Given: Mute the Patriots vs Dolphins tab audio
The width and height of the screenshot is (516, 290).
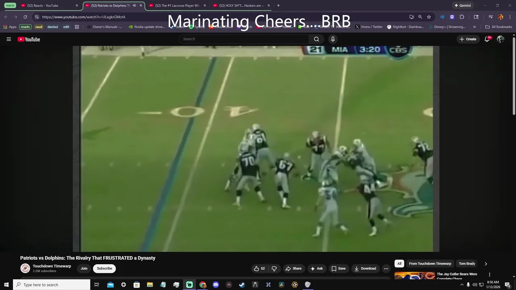Looking at the screenshot, I should pyautogui.click(x=134, y=6).
